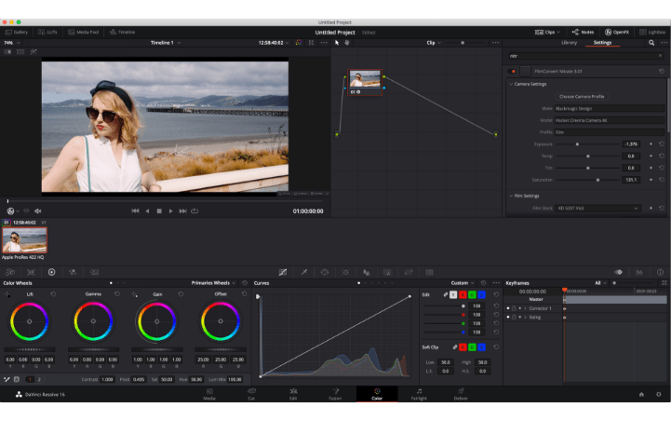
Task: Open the Qualifier eyedropper palette
Action: coord(303,272)
